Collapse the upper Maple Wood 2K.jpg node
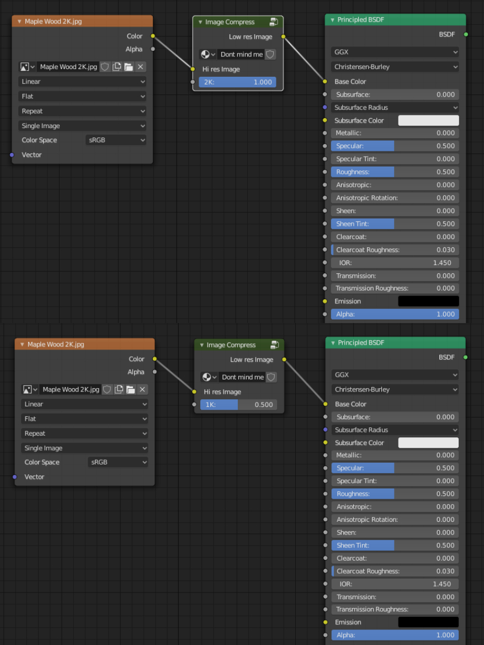Screen dimensions: 484x645 (x=19, y=22)
